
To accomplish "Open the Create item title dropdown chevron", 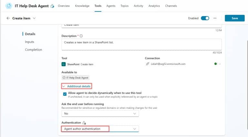I will click(x=34, y=18).
